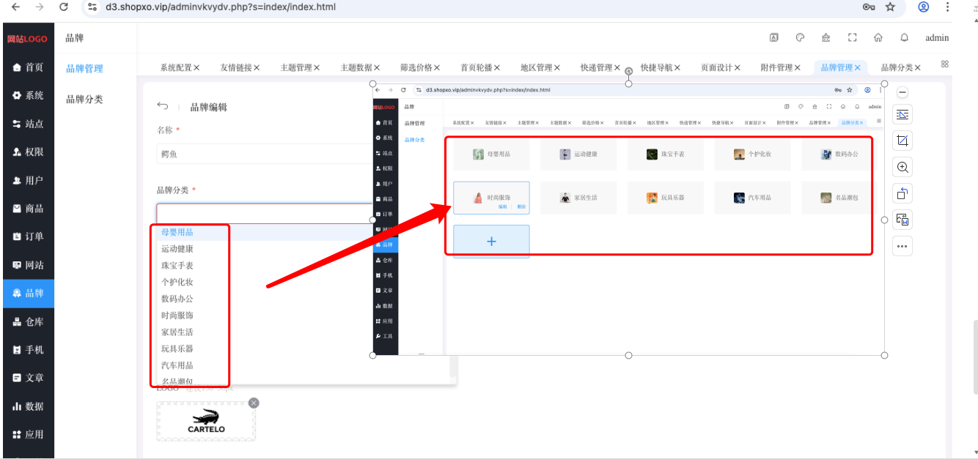978x459 pixels.
Task: Click the back arrow beside 品牌编辑
Action: (163, 105)
